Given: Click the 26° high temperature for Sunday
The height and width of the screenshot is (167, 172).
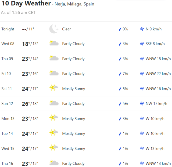Looking at the screenshot, I should click(x=26, y=104).
